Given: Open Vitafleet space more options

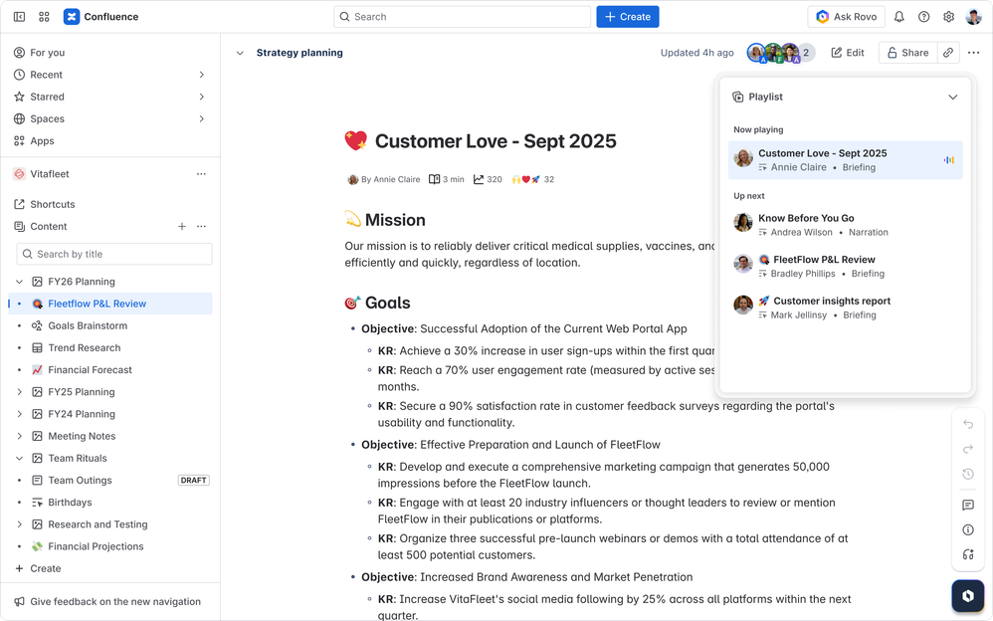Looking at the screenshot, I should tap(201, 173).
